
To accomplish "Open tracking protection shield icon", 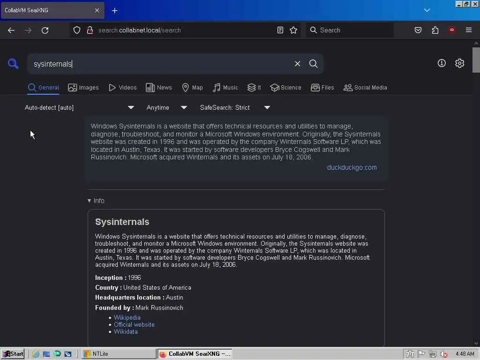I will [x=77, y=30].
